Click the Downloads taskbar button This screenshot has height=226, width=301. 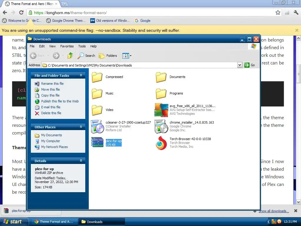point(102,222)
